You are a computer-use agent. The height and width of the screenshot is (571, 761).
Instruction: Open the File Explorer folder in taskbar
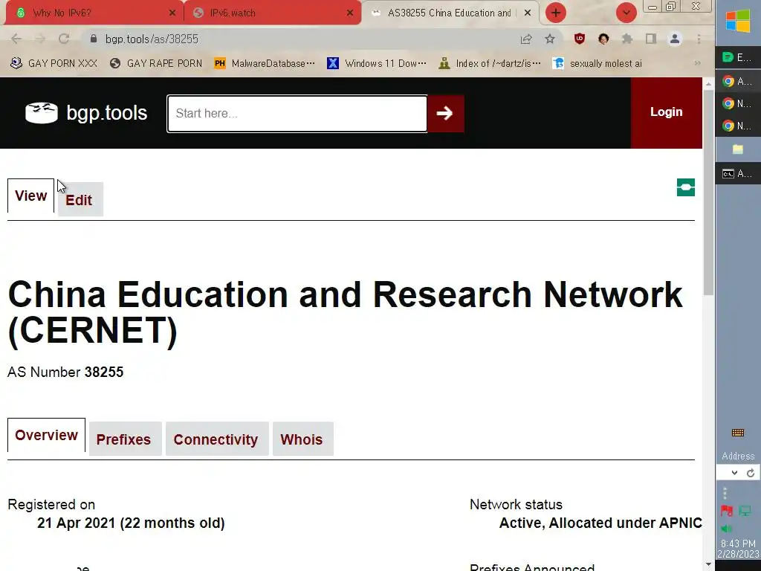[x=738, y=149]
